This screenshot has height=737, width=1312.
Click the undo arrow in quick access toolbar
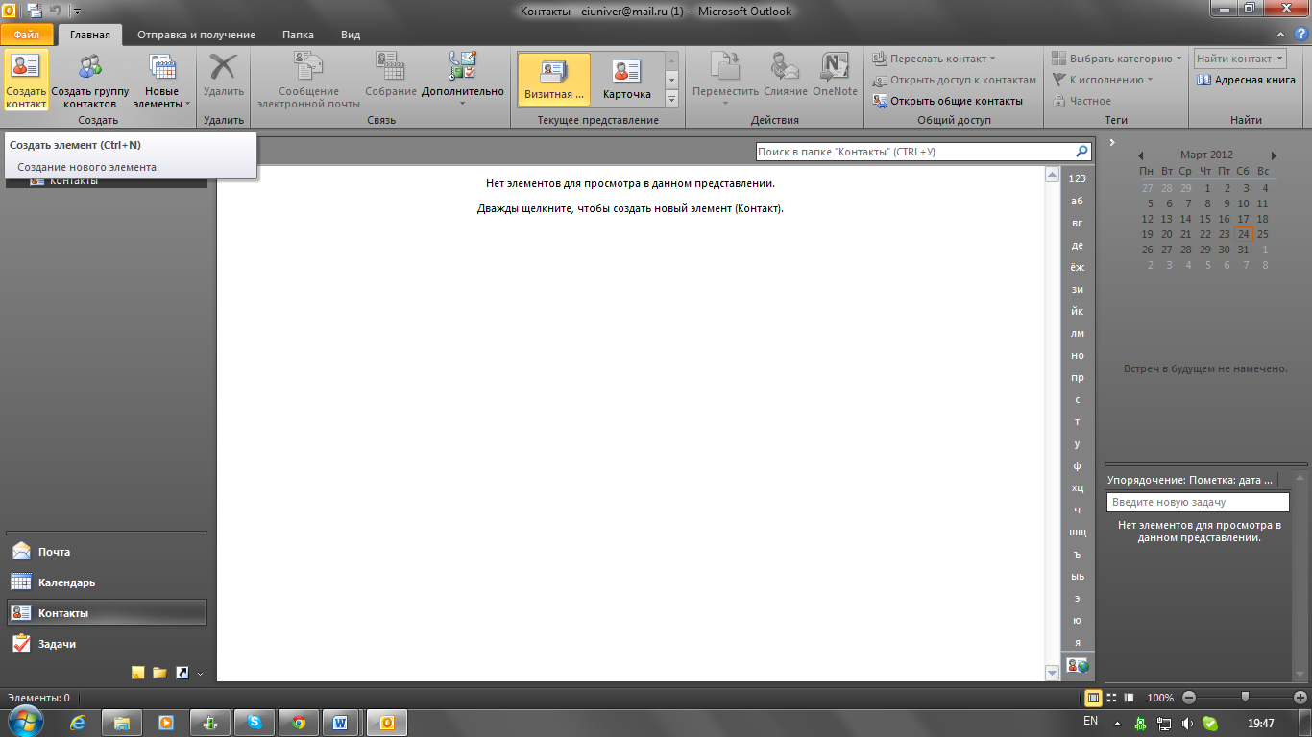56,12
